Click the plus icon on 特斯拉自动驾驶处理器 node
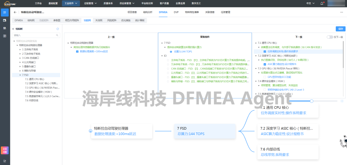This screenshot has height=165, width=347. 91,131
